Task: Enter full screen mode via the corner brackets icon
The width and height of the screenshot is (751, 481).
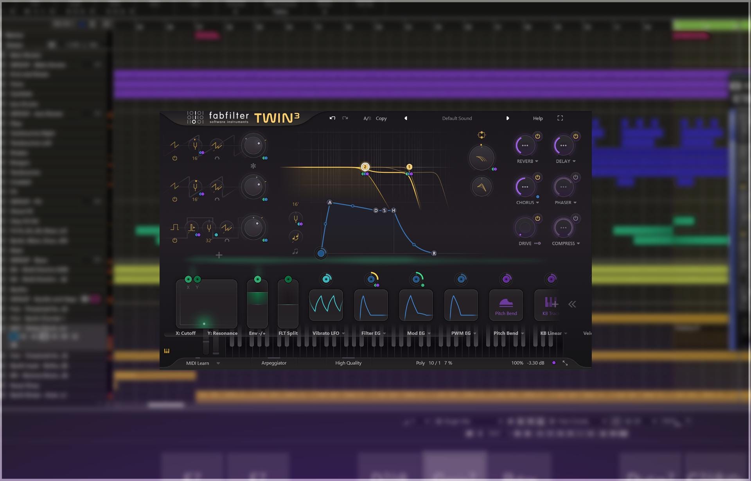Action: tap(560, 118)
